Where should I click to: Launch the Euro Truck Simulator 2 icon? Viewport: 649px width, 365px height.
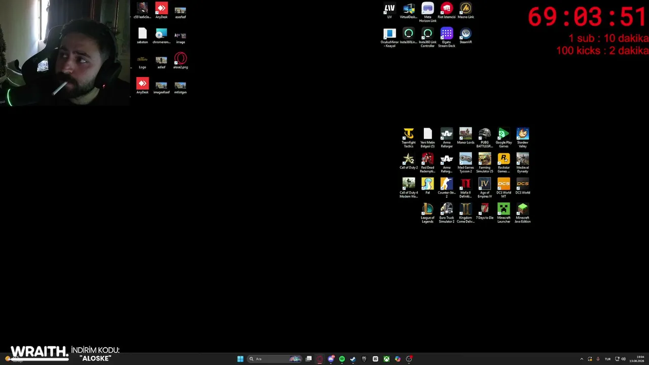(447, 213)
